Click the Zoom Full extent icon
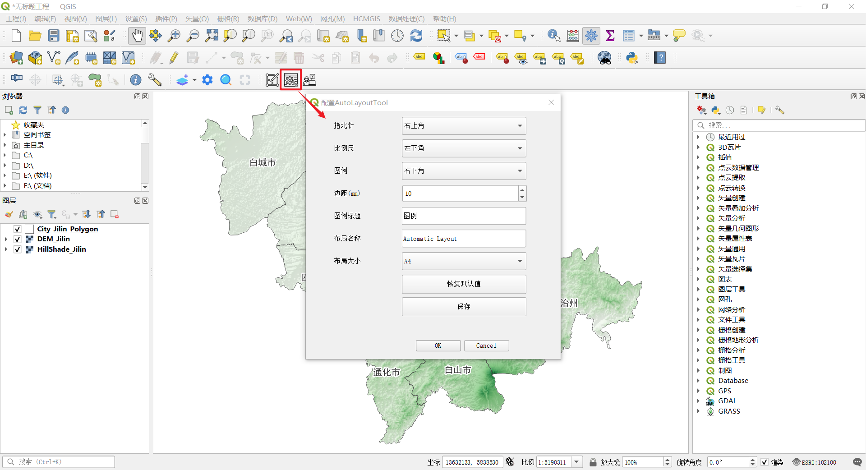The image size is (866, 470). click(212, 36)
